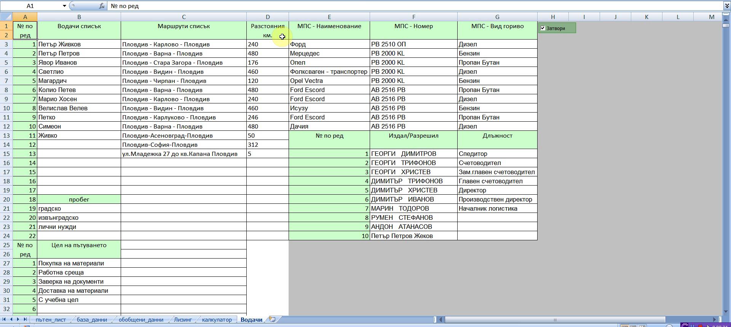
Task: Uncheck the Затвори checkbox
Action: click(x=543, y=28)
